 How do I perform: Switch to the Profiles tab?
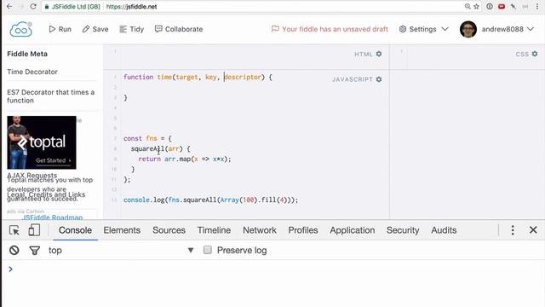click(x=303, y=230)
